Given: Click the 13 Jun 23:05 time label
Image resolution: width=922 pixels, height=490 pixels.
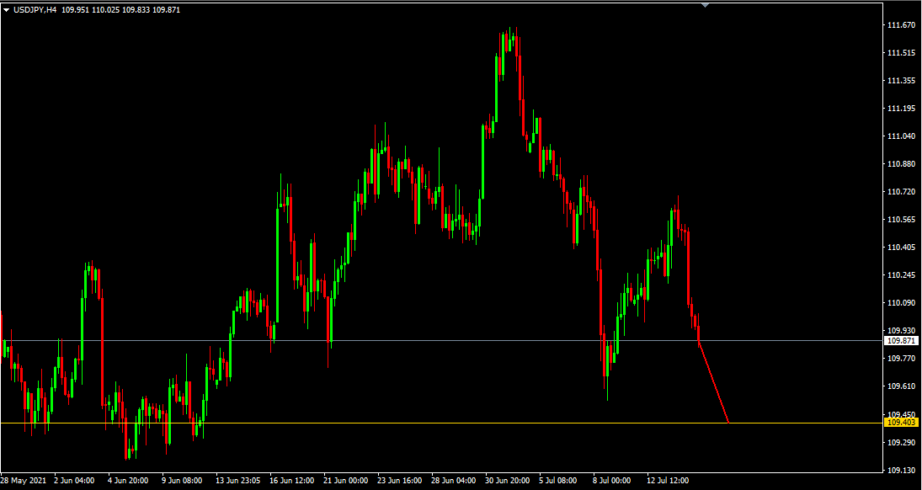Looking at the screenshot, I should (x=238, y=481).
